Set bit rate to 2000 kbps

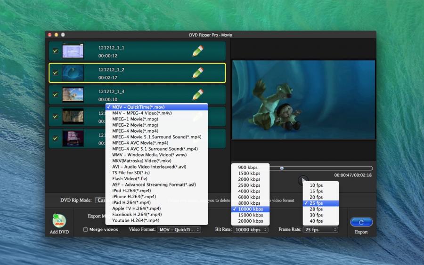pos(251,179)
